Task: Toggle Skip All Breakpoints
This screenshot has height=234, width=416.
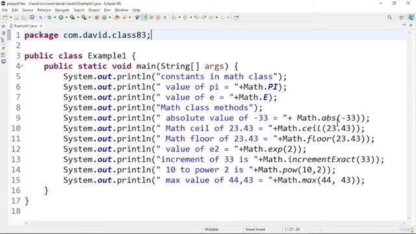Action: [x=40, y=18]
